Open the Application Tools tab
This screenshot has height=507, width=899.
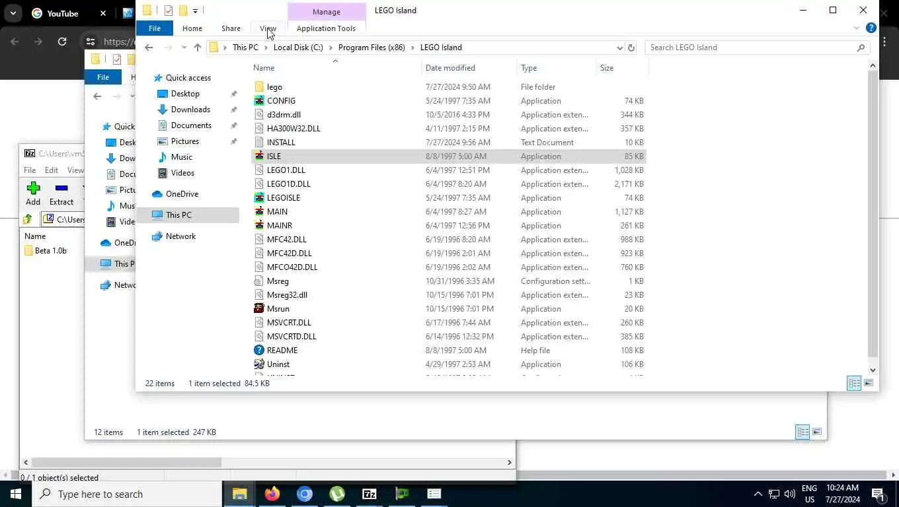pos(326,28)
